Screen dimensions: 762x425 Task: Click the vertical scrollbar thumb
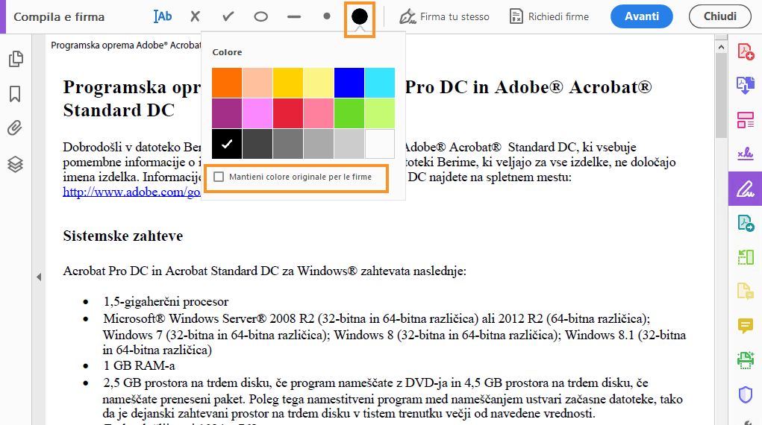pos(721,95)
